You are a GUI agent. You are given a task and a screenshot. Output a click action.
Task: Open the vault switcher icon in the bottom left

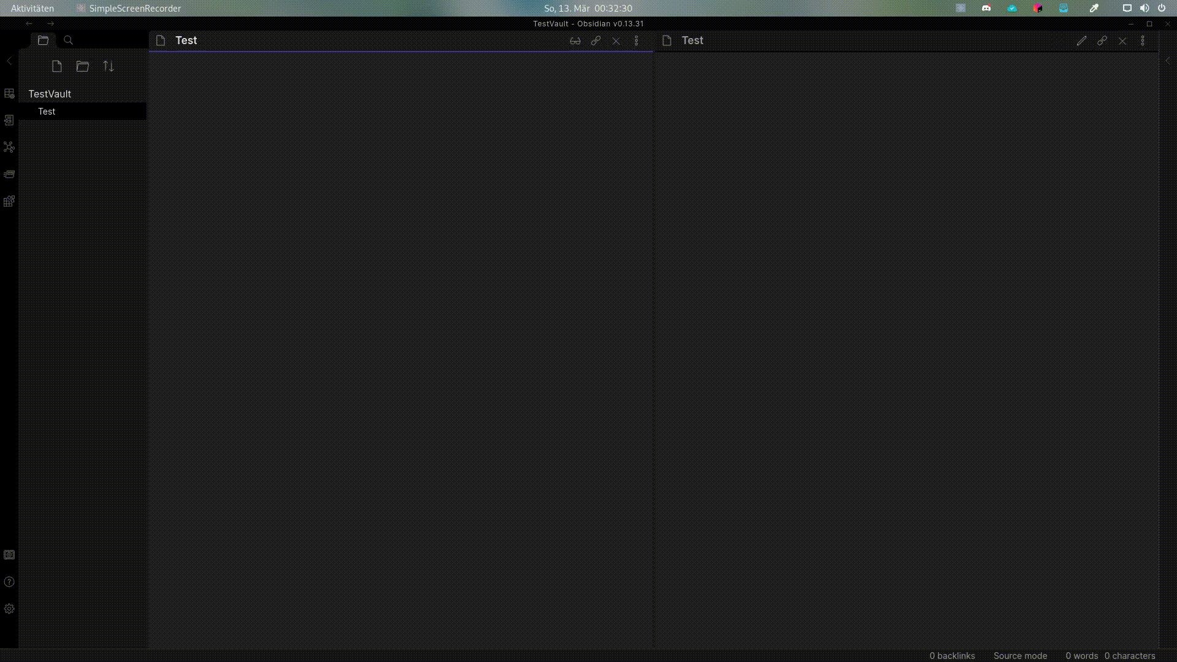pyautogui.click(x=9, y=555)
